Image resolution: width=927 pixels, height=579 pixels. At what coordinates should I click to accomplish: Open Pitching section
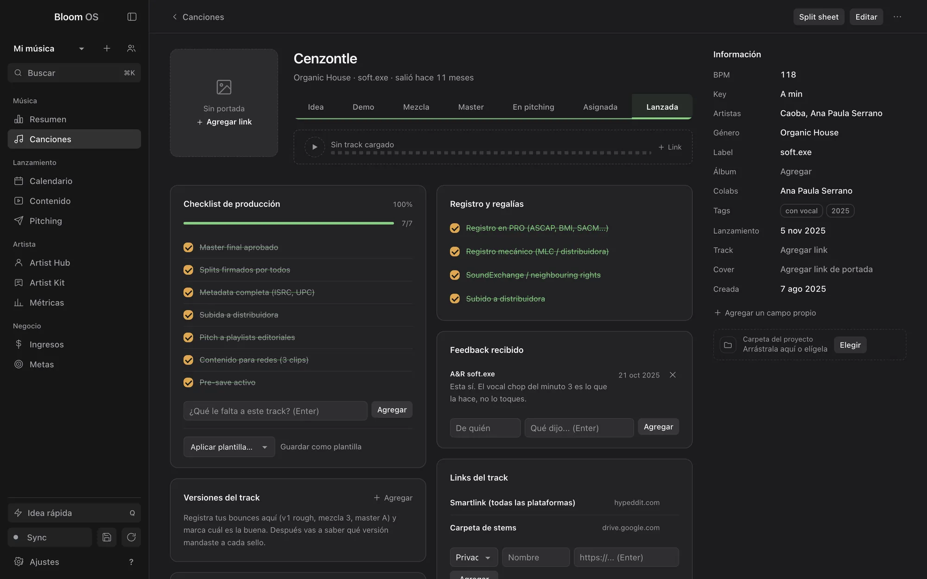tap(74, 220)
